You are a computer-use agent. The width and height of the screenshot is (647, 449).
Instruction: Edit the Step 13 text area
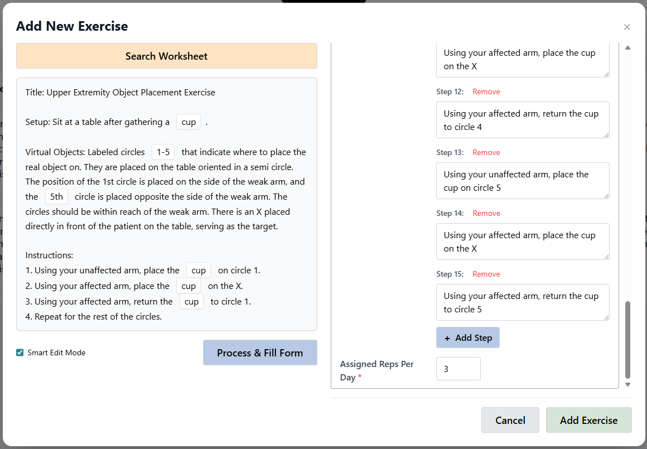pyautogui.click(x=522, y=181)
